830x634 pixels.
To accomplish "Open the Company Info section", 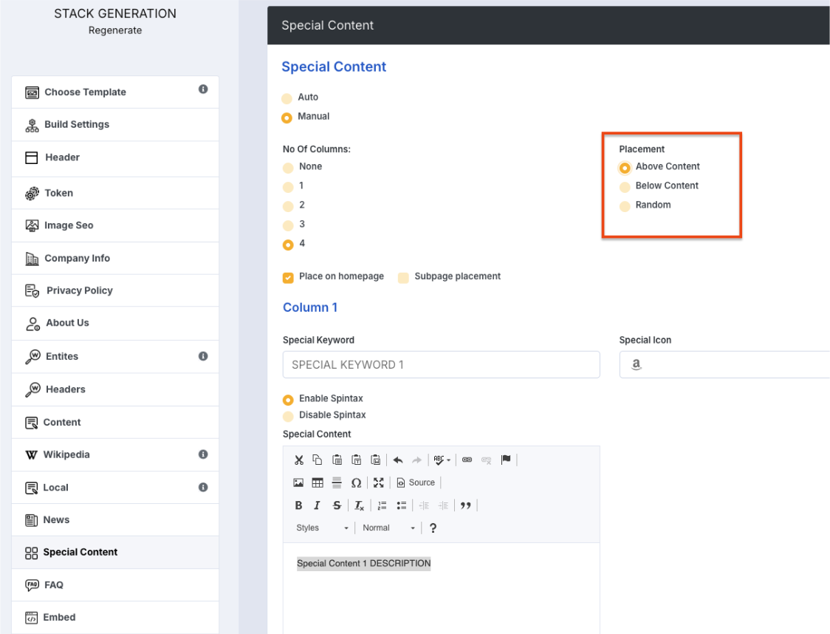I will (x=115, y=259).
